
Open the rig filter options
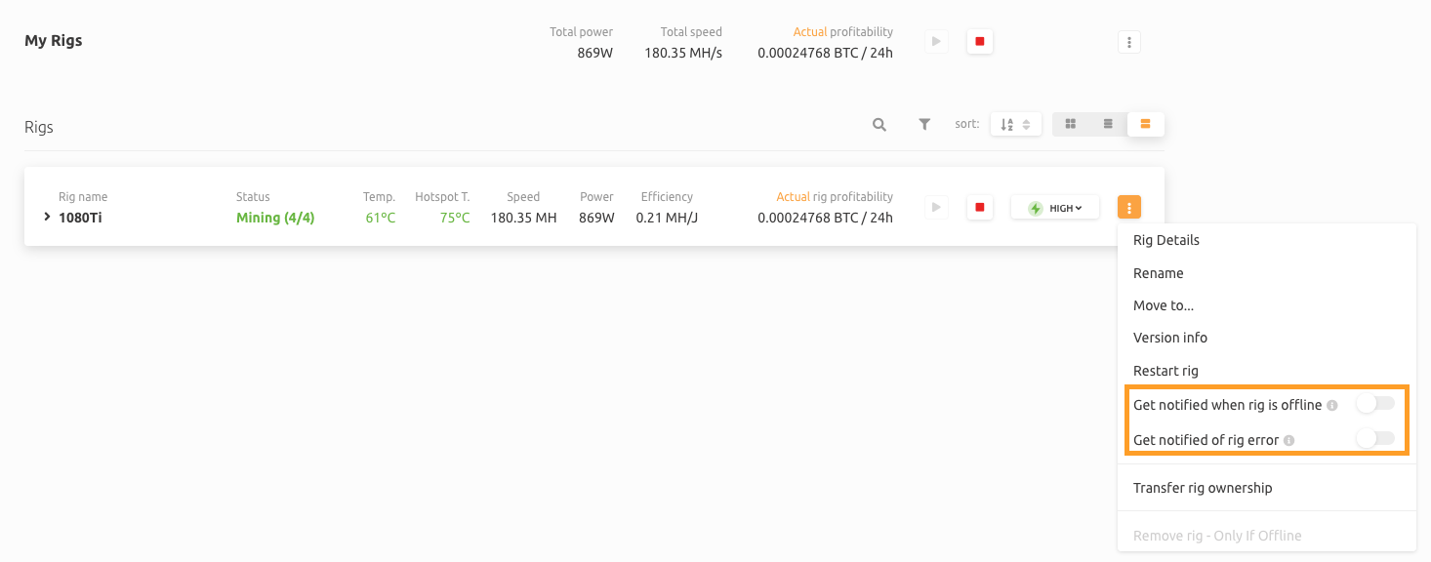tap(923, 124)
